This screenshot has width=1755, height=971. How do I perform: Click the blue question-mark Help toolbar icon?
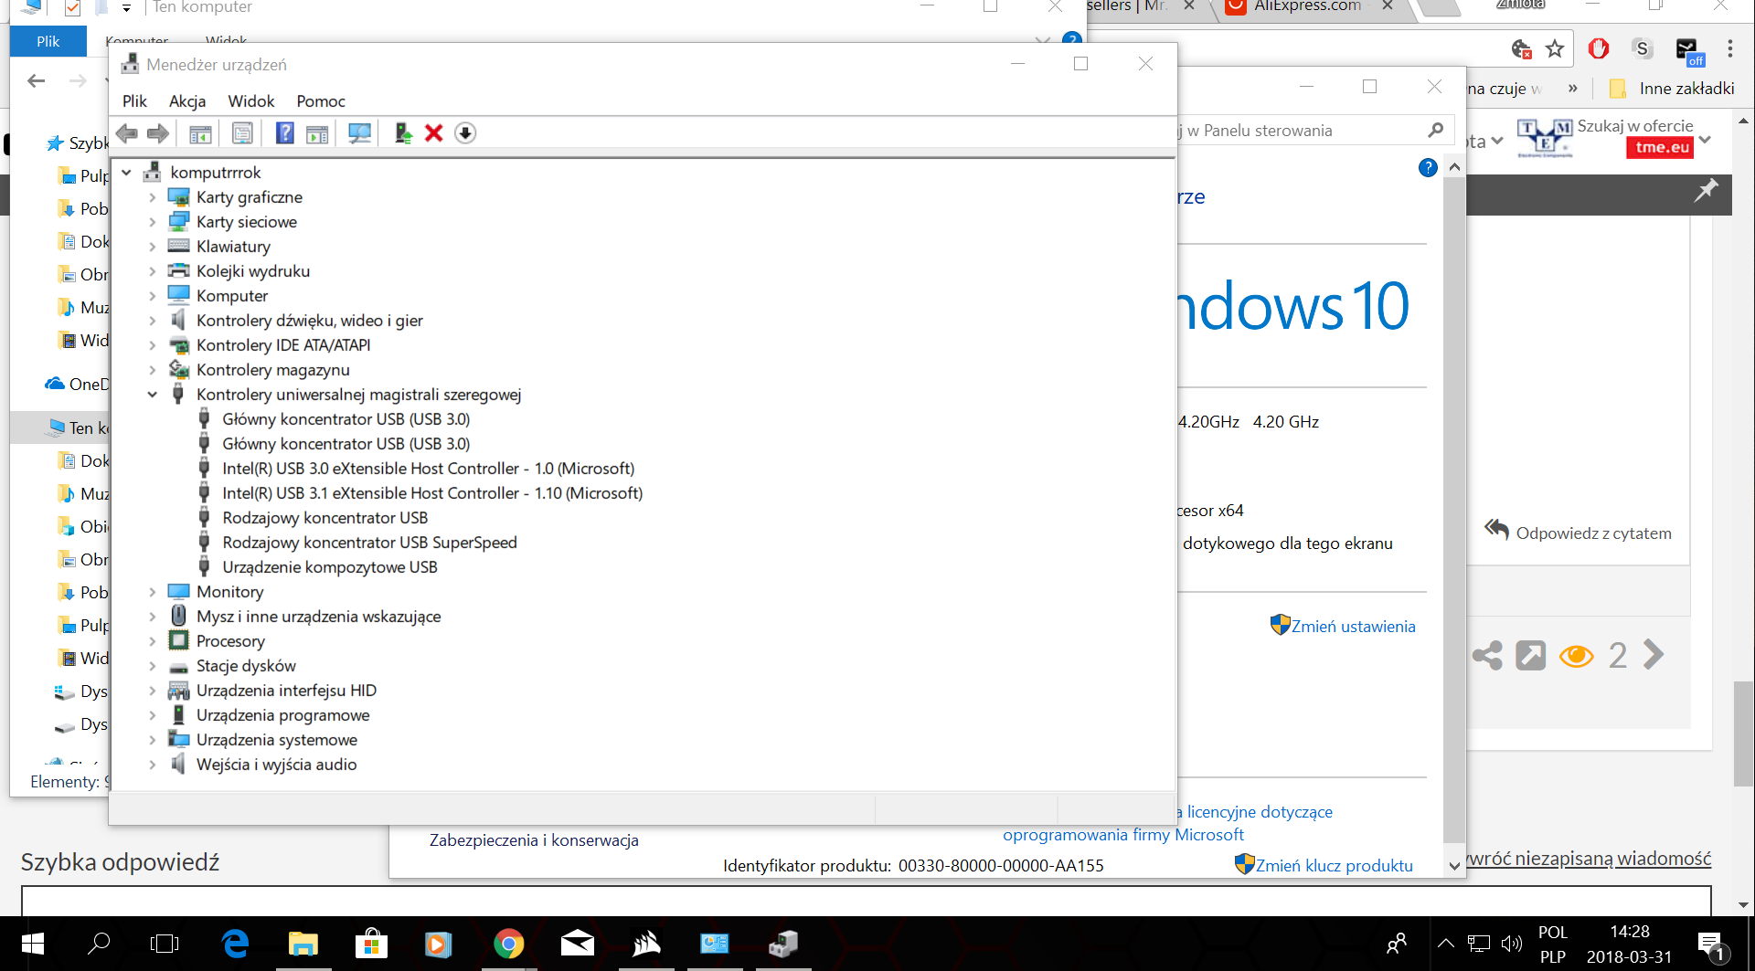pos(285,133)
